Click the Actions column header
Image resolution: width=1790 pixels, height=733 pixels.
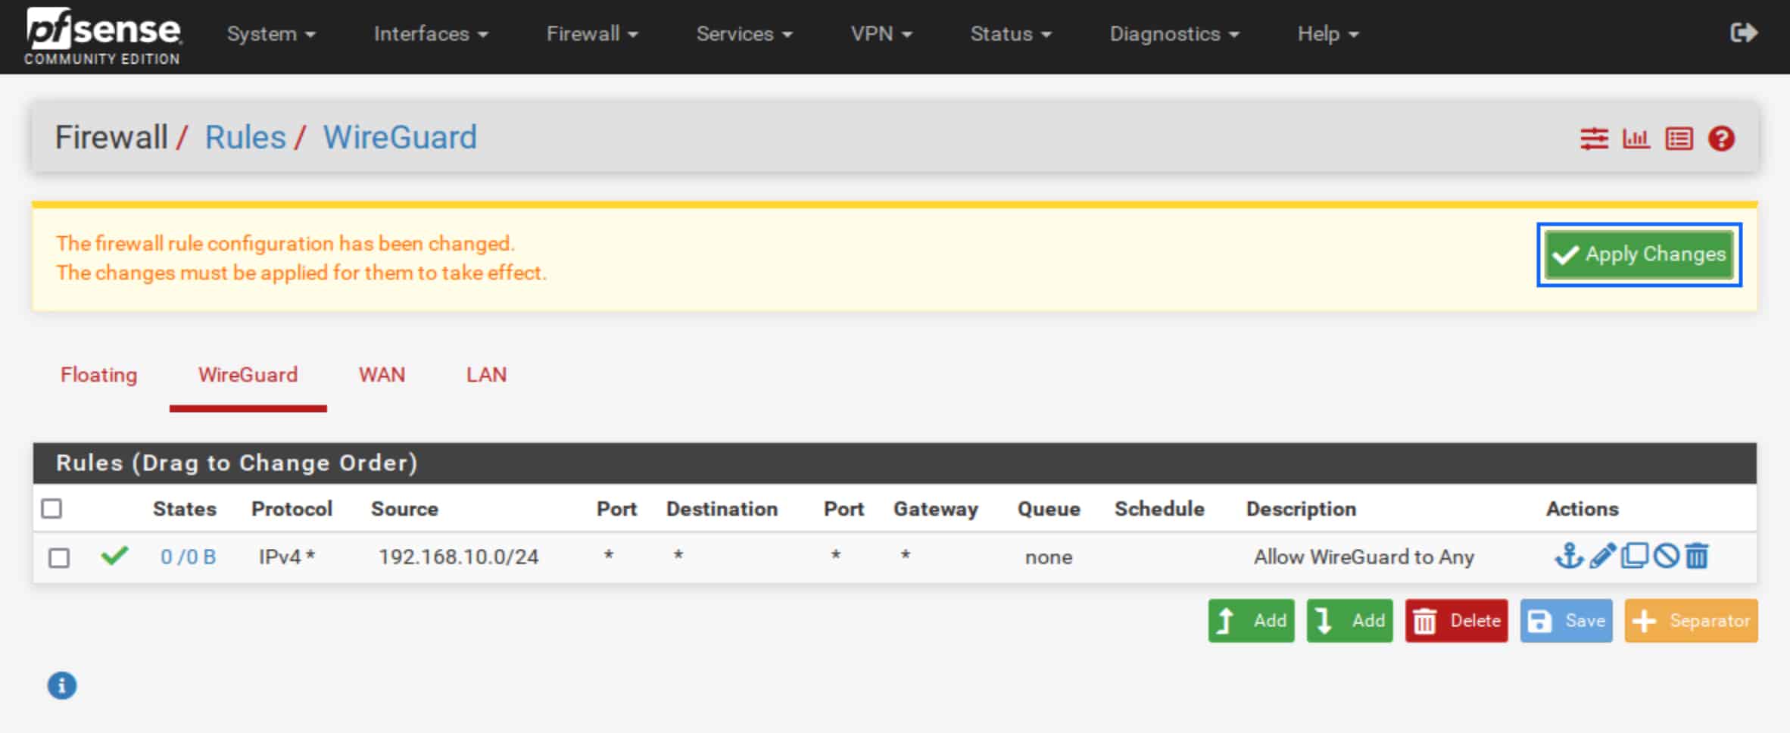(1582, 509)
